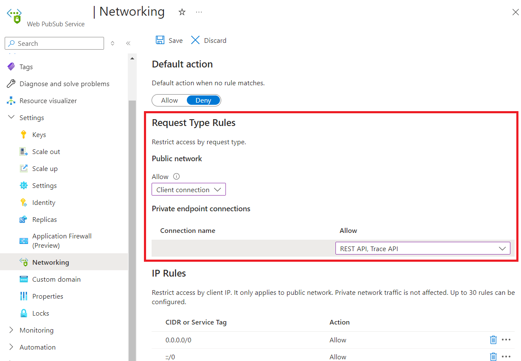Viewport: 521px width, 361px height.
Task: Discard the networking changes
Action: (208, 40)
